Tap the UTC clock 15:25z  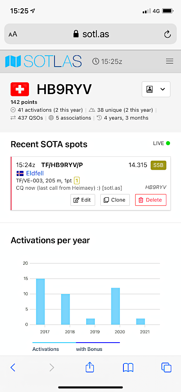107,61
